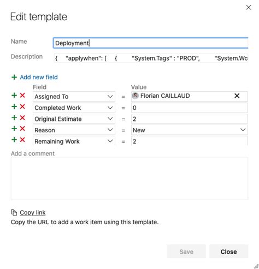Click the Save button

(x=186, y=252)
